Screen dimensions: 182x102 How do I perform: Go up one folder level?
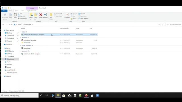(12, 25)
